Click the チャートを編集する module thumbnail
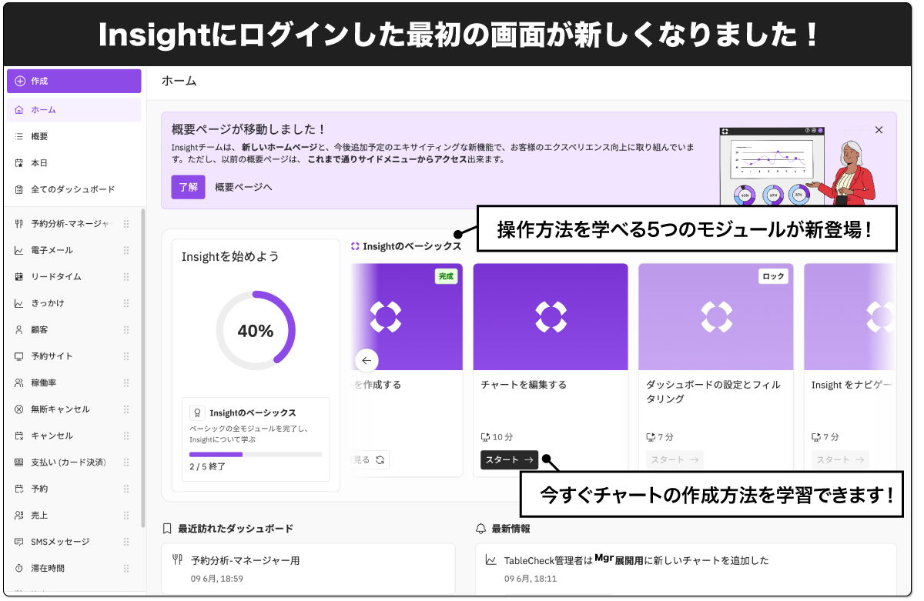Screen dimensions: 924x601 (x=551, y=317)
